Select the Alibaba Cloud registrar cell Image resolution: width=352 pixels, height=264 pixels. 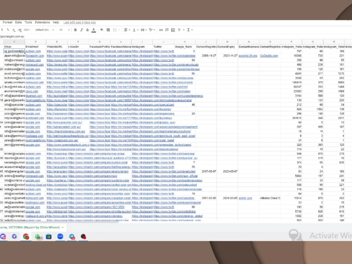(x=270, y=198)
